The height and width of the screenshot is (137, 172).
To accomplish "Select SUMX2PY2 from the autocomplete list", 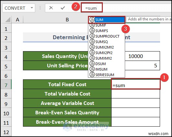I will tap(106, 52).
